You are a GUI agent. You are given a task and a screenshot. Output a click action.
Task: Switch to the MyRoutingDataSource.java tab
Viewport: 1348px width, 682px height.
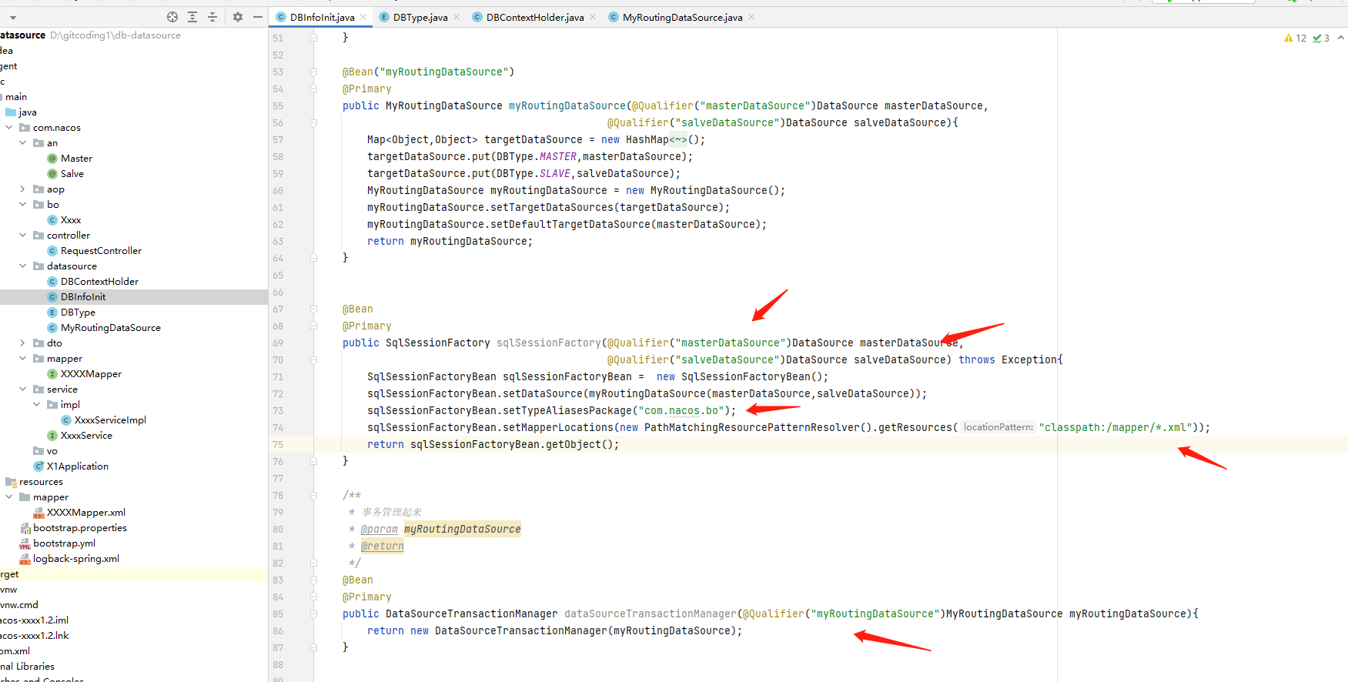(682, 17)
